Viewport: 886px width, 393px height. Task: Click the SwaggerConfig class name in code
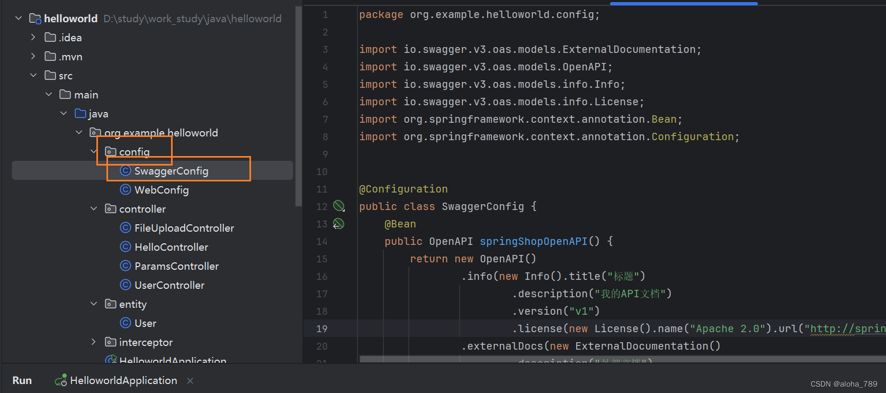tap(483, 206)
